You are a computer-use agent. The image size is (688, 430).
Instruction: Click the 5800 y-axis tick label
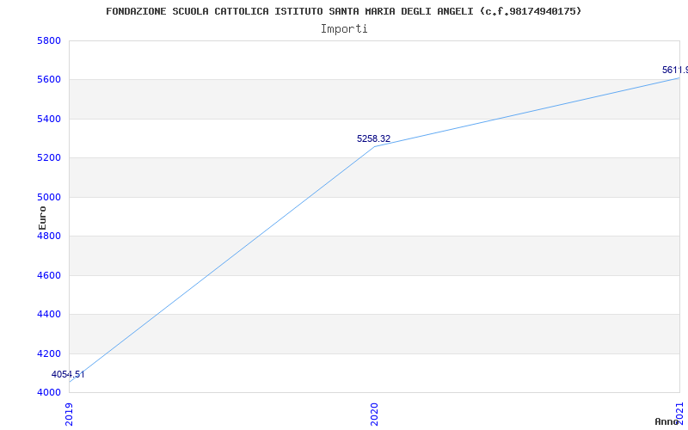click(x=49, y=40)
